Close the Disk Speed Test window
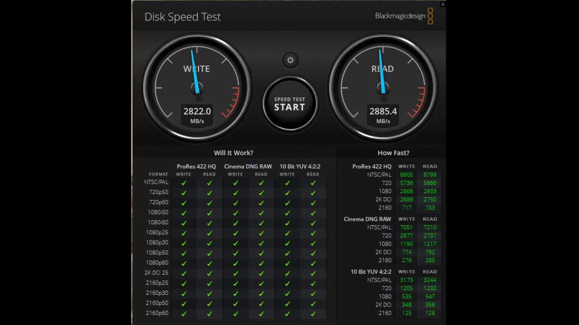The height and width of the screenshot is (325, 579). (x=443, y=4)
